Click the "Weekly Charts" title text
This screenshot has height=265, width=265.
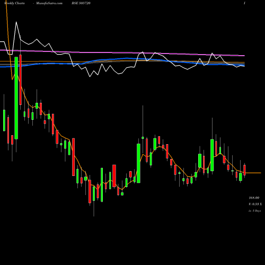pos(15,3)
